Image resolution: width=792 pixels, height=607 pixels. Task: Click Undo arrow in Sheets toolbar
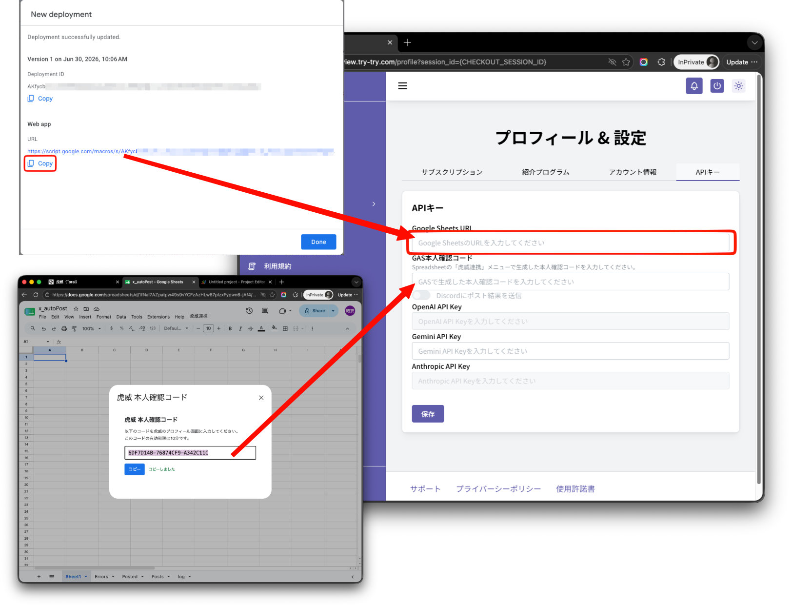click(x=43, y=328)
